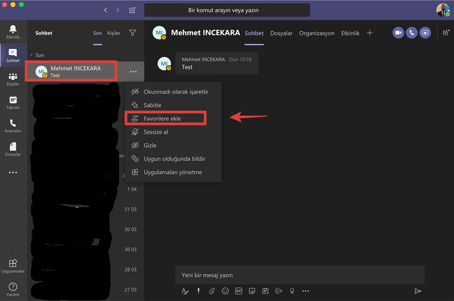Click the MI avatar in chat header
The width and height of the screenshot is (454, 301).
point(159,33)
